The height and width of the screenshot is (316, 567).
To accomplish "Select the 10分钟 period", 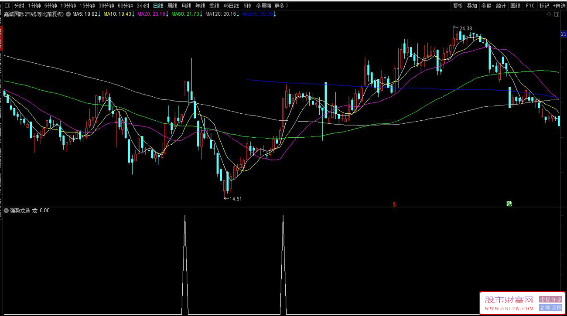I will 68,6.
